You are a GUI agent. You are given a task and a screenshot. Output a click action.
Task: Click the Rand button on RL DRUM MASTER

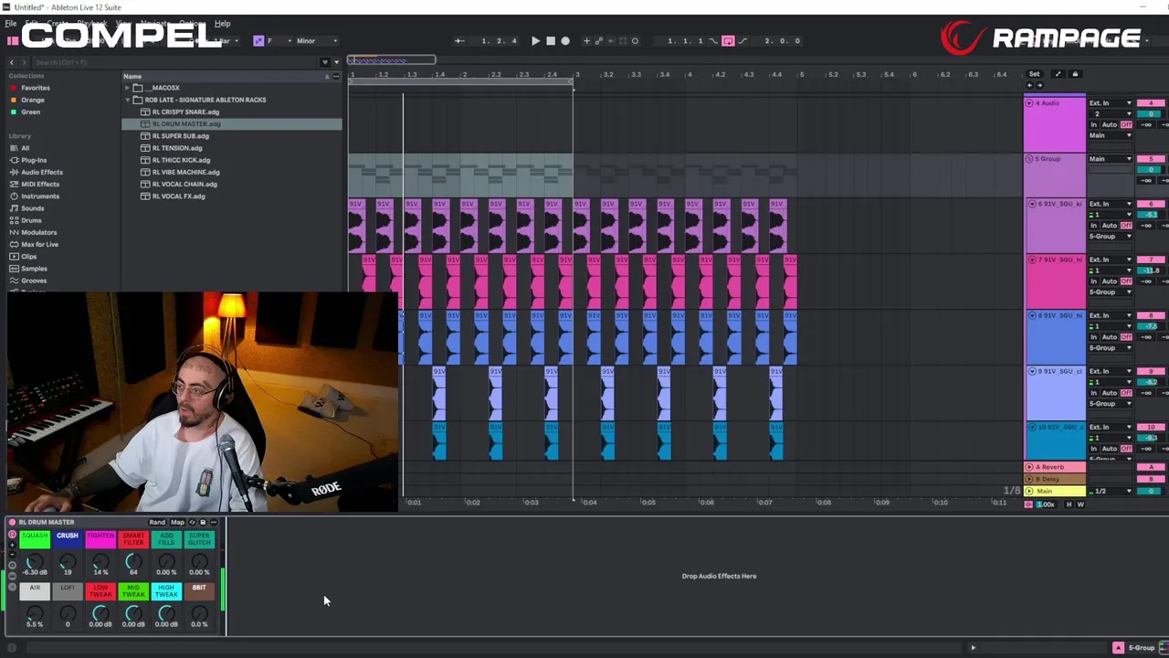tap(157, 523)
